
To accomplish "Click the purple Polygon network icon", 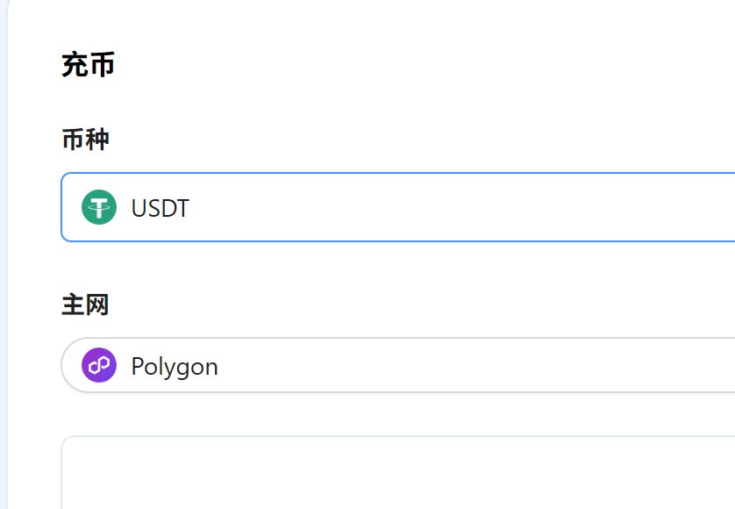I will 99,365.
